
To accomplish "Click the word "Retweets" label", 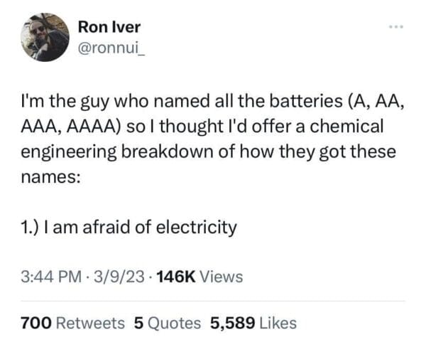I will [90, 323].
